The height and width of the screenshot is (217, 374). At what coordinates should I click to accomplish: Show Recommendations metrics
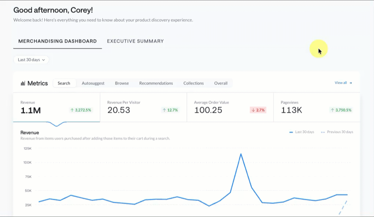click(156, 83)
